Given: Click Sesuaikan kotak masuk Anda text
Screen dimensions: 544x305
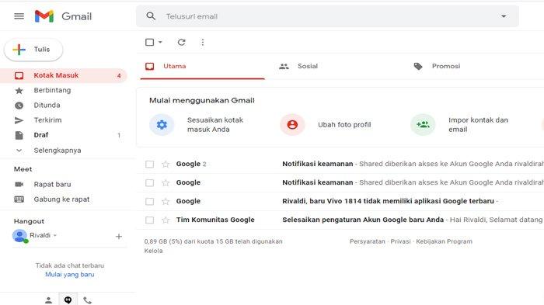Looking at the screenshot, I should click(215, 125).
